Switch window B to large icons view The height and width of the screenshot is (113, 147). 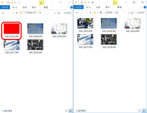pyautogui.click(x=144, y=111)
